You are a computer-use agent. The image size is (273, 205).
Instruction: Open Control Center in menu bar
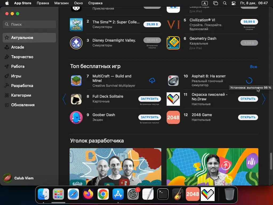pos(234,3)
